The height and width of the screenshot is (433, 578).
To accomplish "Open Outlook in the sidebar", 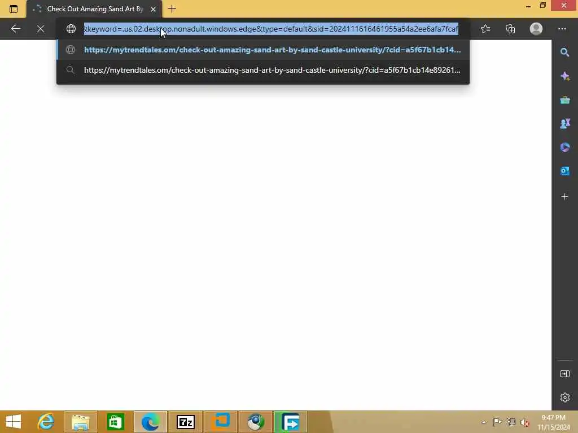I will 564,171.
